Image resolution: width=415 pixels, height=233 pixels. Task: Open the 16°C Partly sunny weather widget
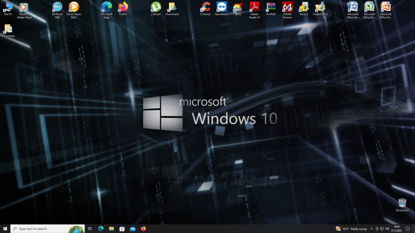pos(351,229)
